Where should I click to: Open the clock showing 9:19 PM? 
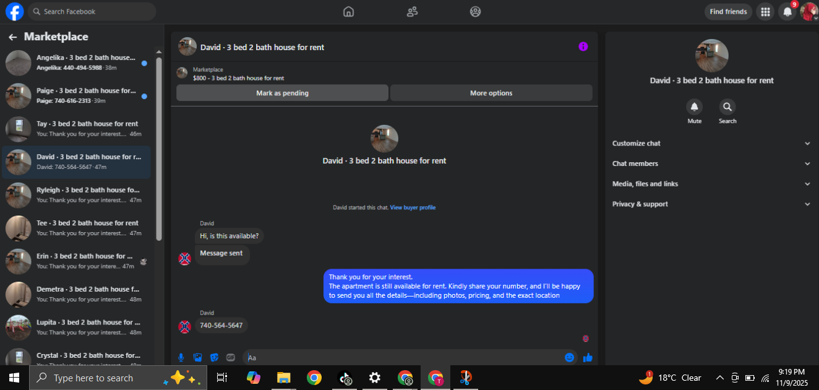(792, 378)
